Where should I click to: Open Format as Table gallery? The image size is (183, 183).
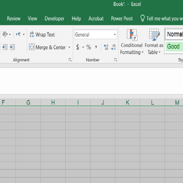pyautogui.click(x=154, y=42)
